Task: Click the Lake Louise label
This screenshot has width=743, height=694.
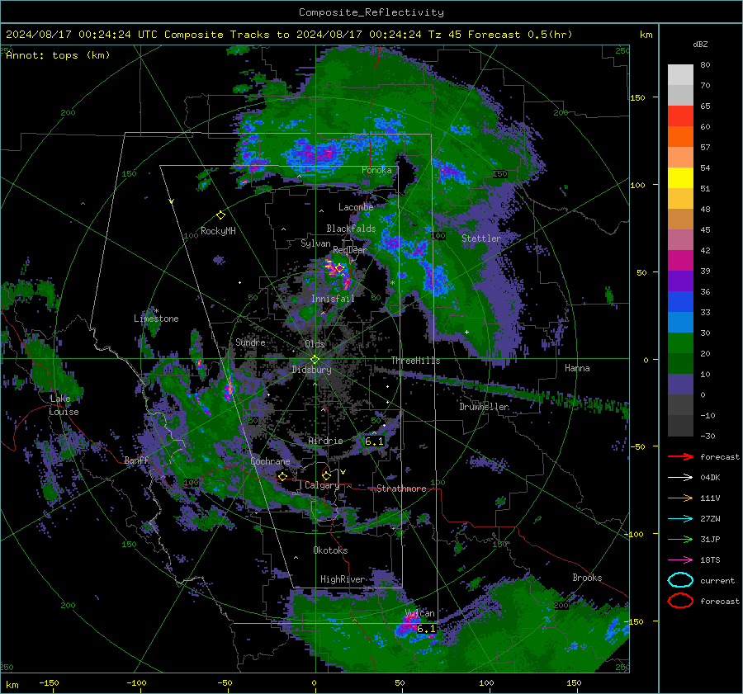Action: (x=64, y=405)
